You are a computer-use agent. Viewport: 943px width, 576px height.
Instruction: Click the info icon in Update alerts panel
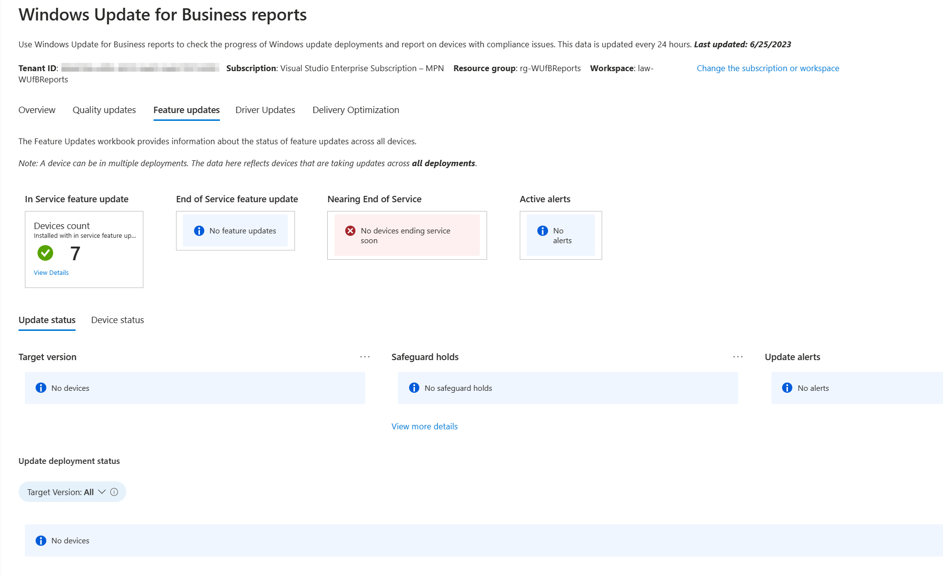click(786, 387)
